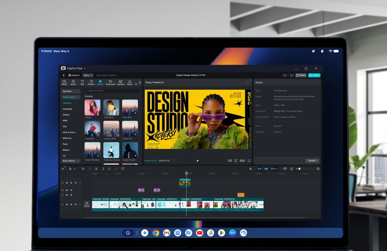Open the Favorites category
The image size is (387, 251).
coord(71,91)
